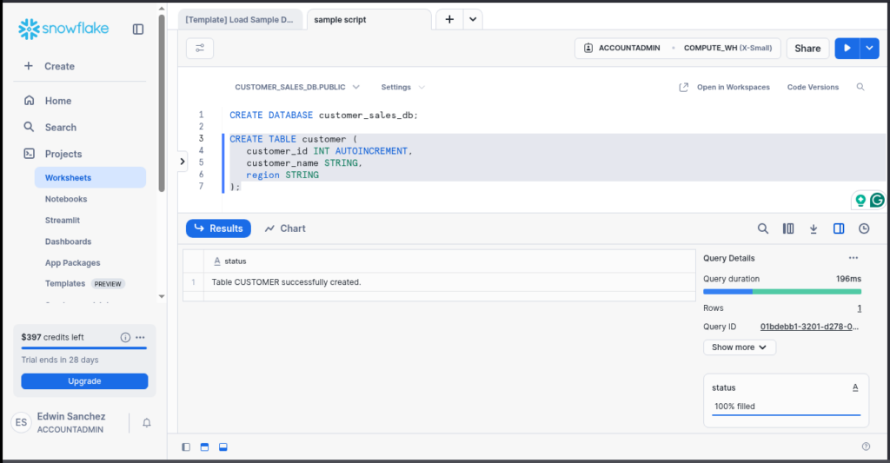This screenshot has width=890, height=463.
Task: Open Streamlit in the sidebar
Action: [x=63, y=220]
